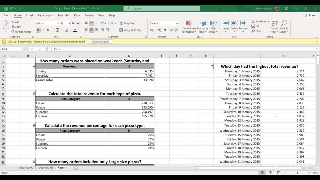Click Merge & Center
Screen dimensions: 320x180
coord(130,30)
